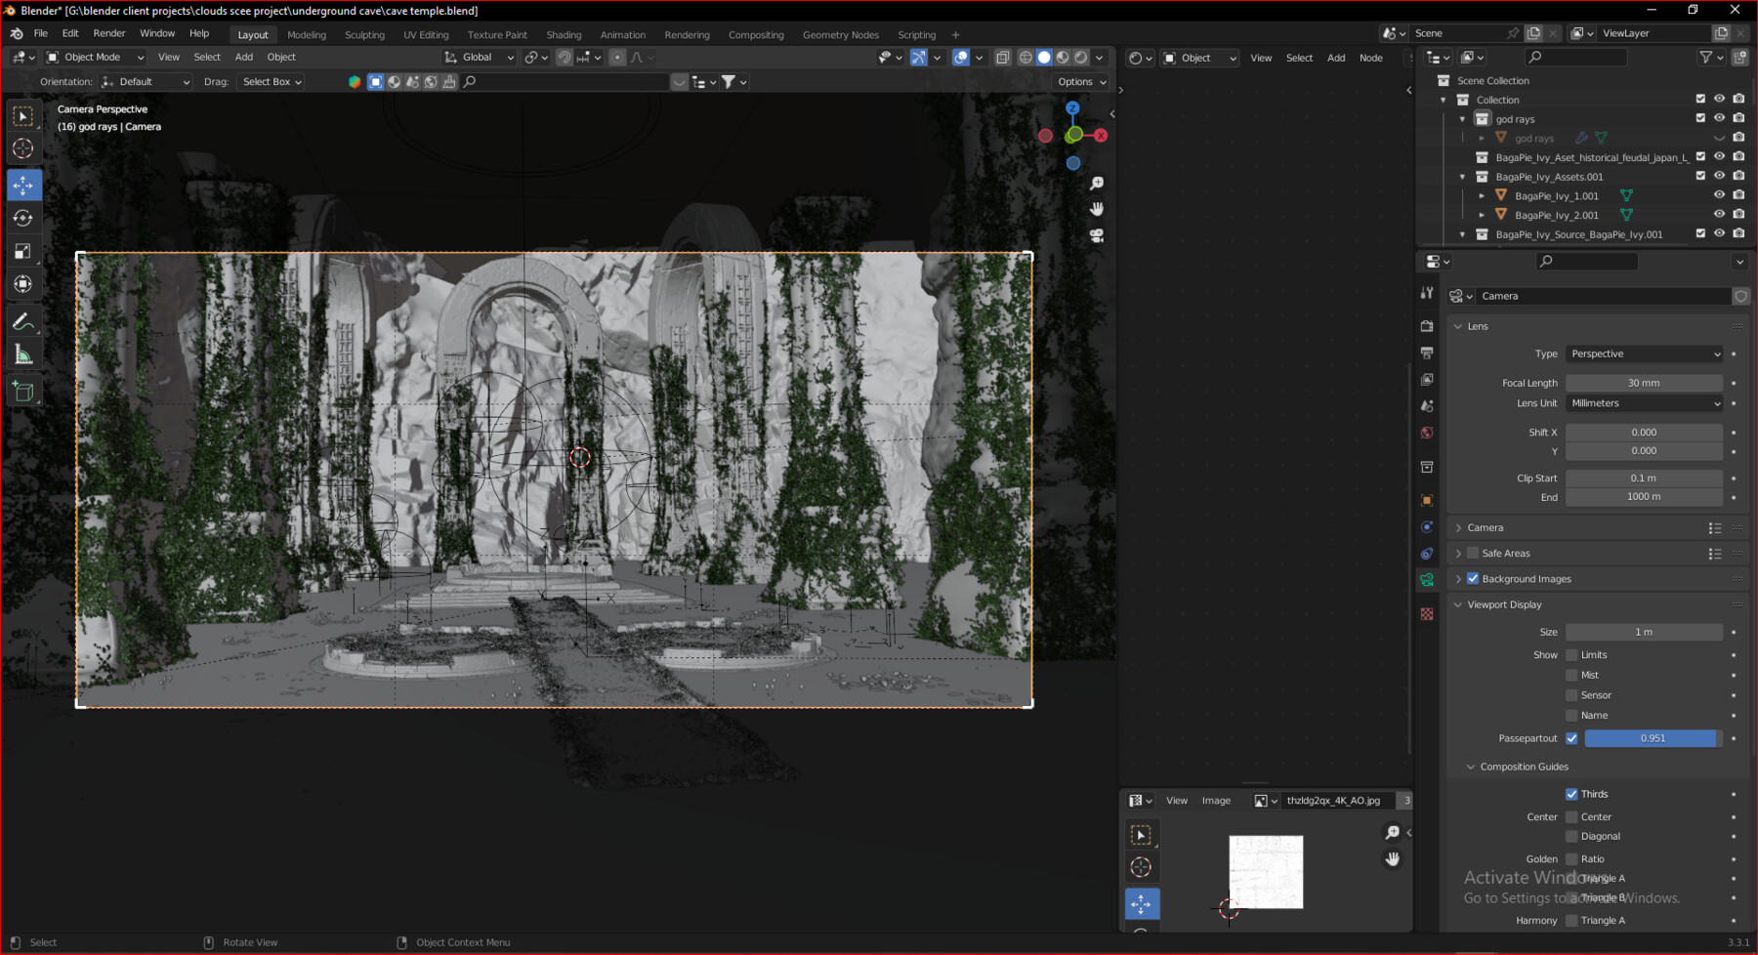Activate the Measure tool
The height and width of the screenshot is (955, 1758).
pos(23,354)
